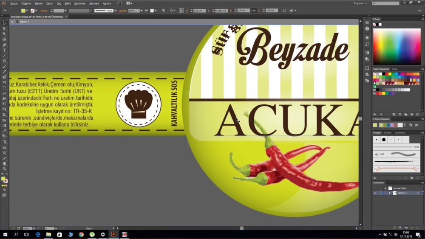Pick a color from the Renk spectrum ramp
The image size is (425, 239).
pyautogui.click(x=397, y=47)
